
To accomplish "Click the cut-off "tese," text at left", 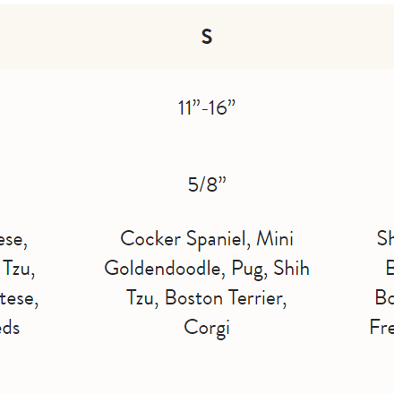I will click(x=19, y=299).
